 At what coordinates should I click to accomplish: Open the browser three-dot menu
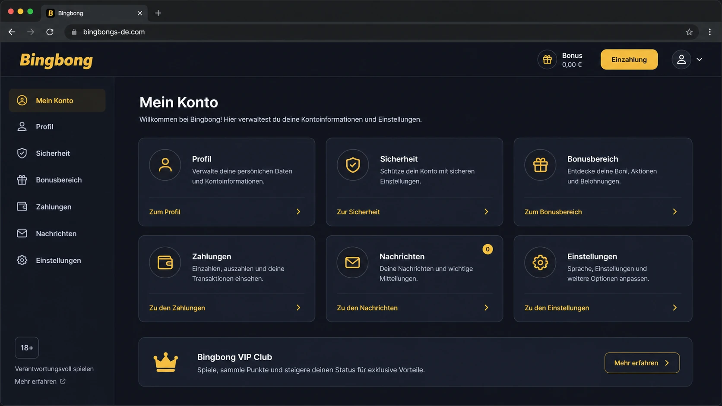(x=710, y=32)
